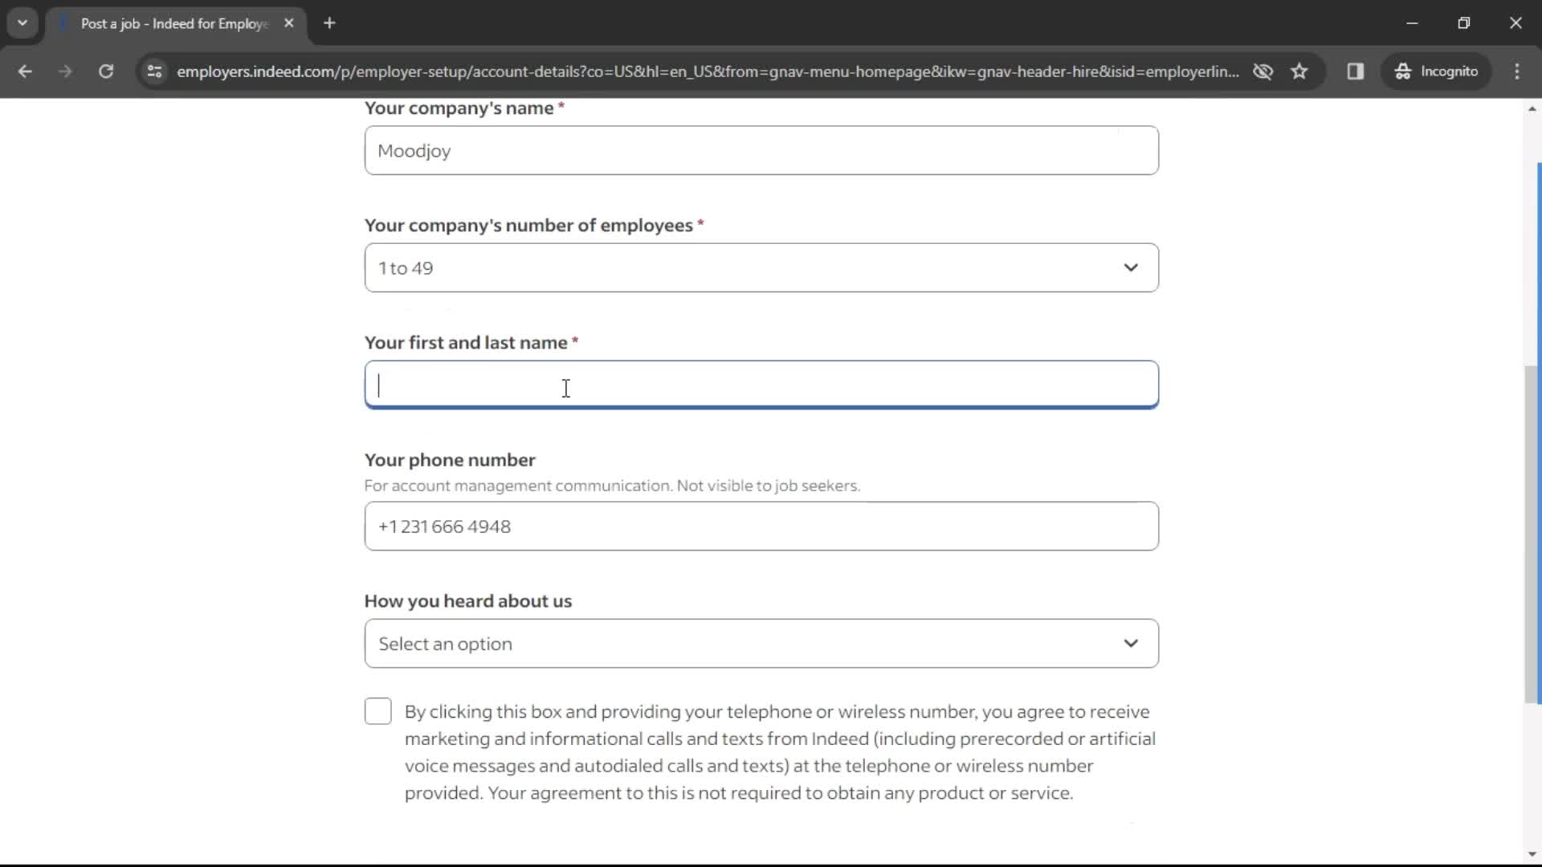Click the back navigation arrow
This screenshot has height=867, width=1542.
tap(24, 71)
